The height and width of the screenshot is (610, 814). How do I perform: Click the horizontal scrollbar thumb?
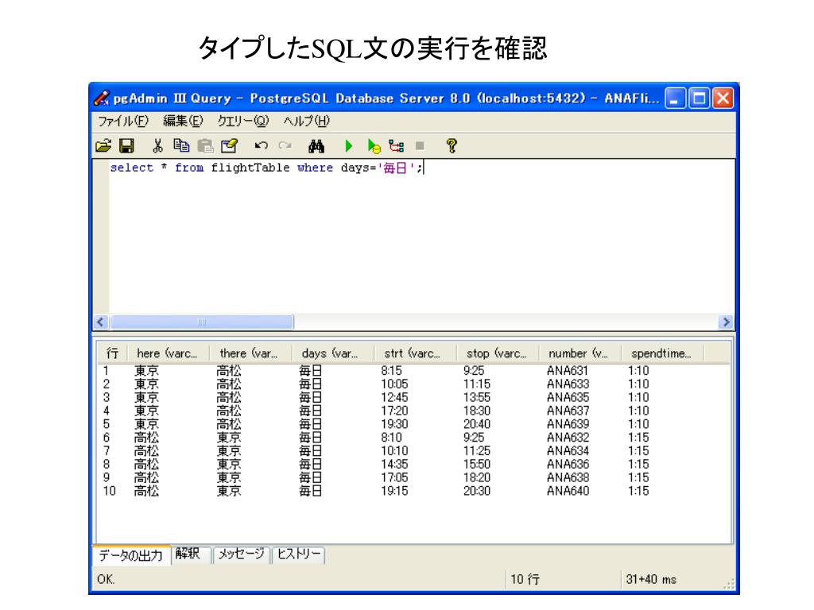(x=202, y=322)
